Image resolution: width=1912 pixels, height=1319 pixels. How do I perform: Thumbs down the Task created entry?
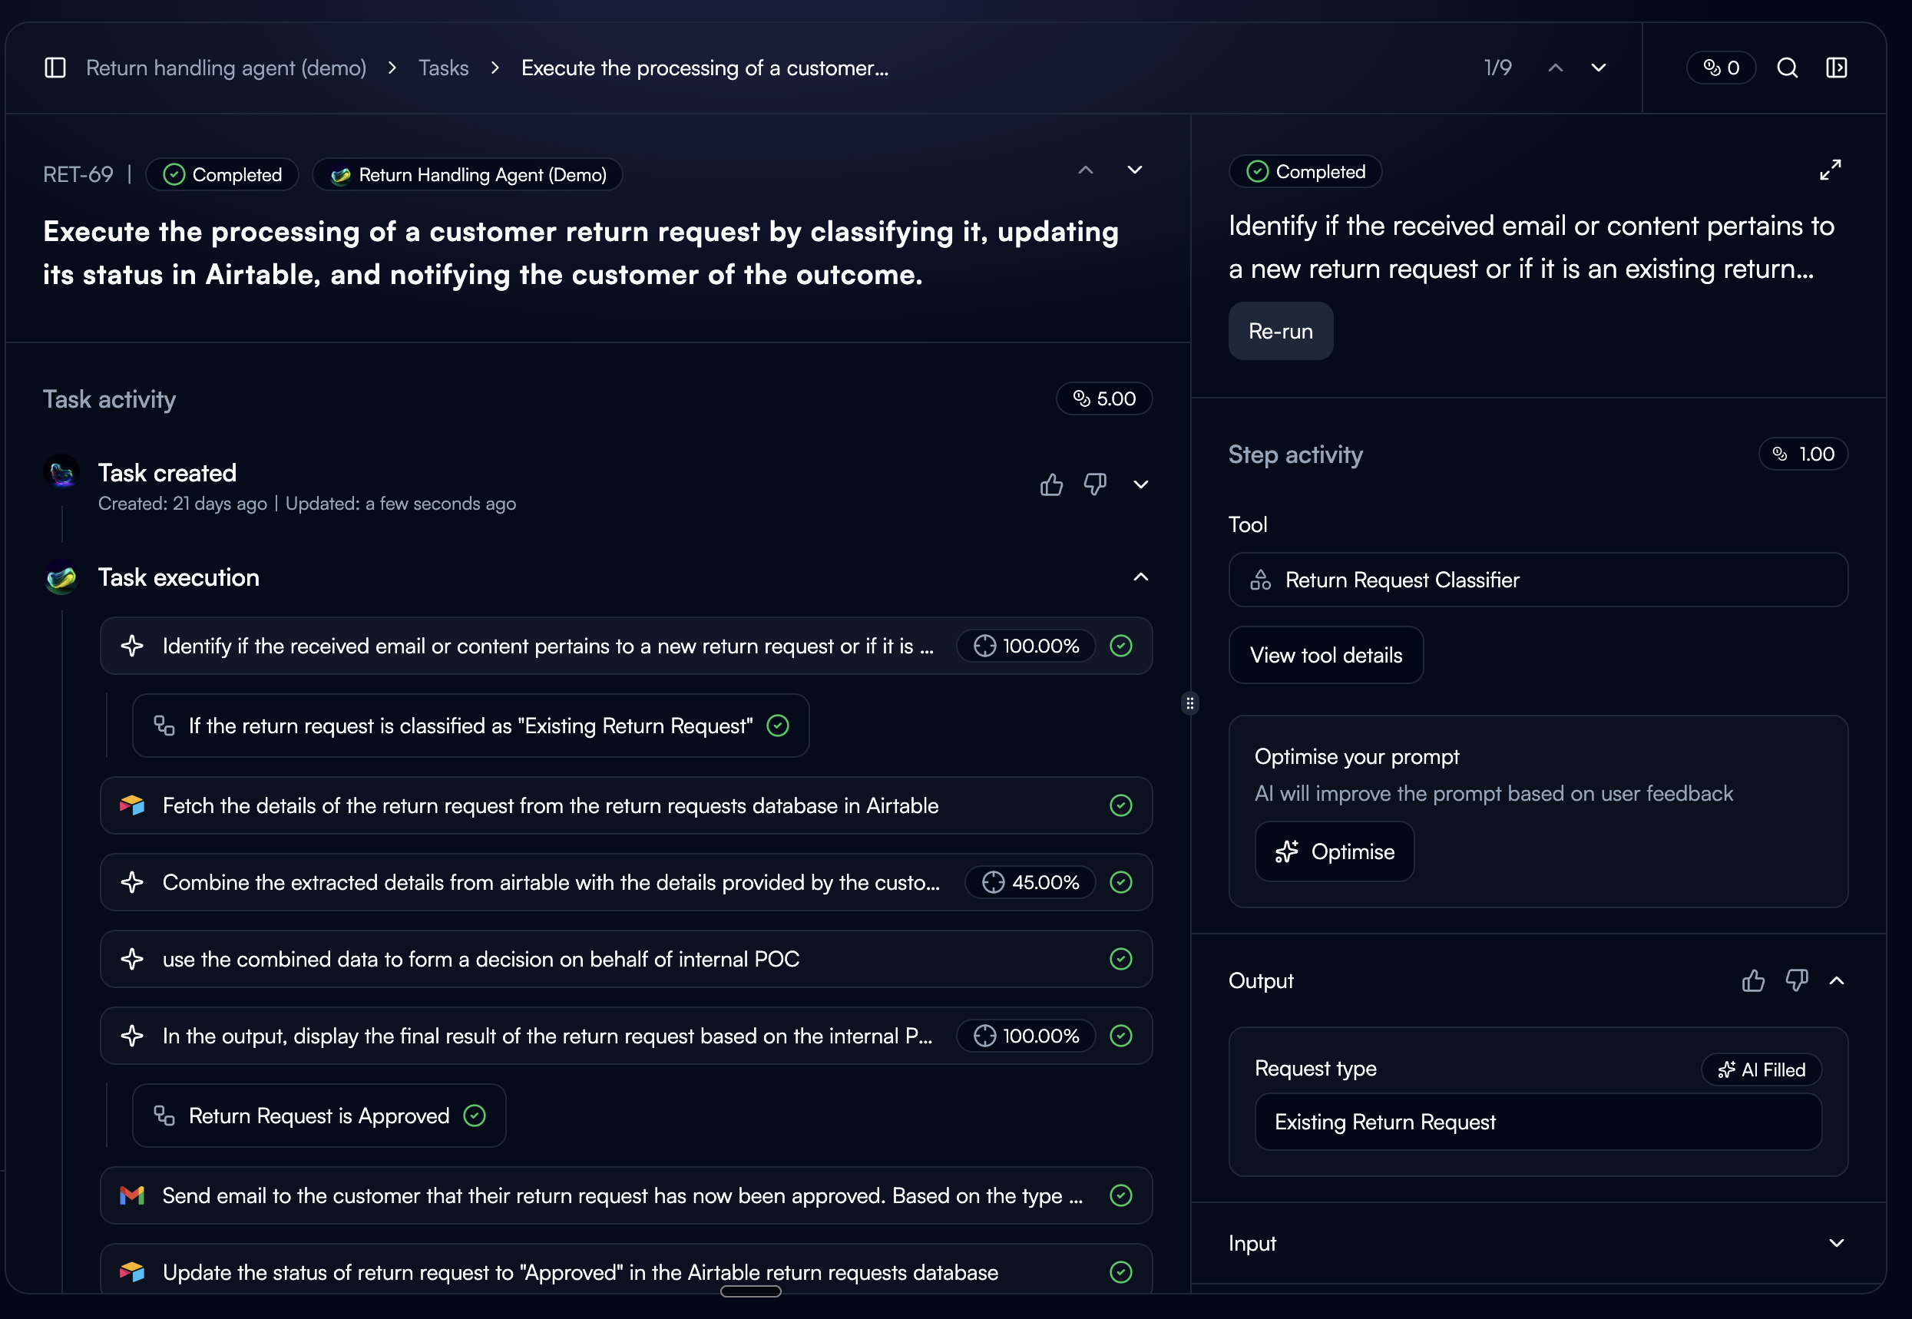(x=1095, y=484)
